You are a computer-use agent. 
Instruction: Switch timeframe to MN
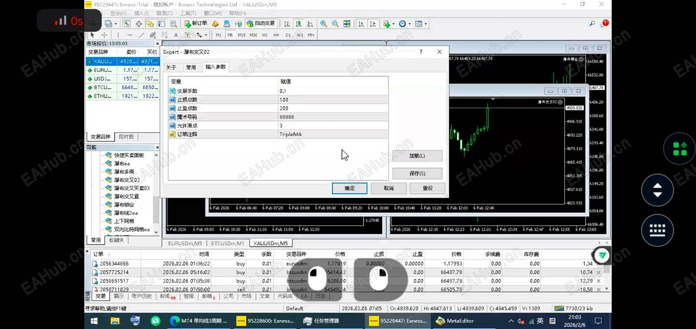point(311,35)
